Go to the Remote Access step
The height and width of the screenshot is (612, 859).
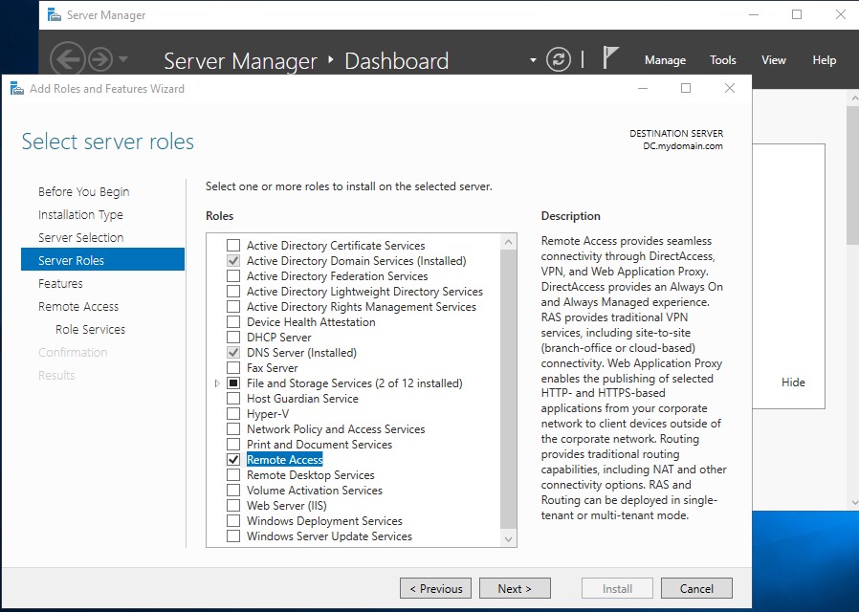[78, 307]
